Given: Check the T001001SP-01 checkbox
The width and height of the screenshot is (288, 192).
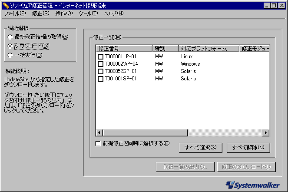Looking at the screenshot, I should click(100, 79).
